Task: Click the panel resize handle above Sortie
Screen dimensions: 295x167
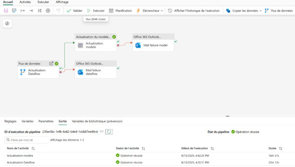Action: click(x=227, y=116)
